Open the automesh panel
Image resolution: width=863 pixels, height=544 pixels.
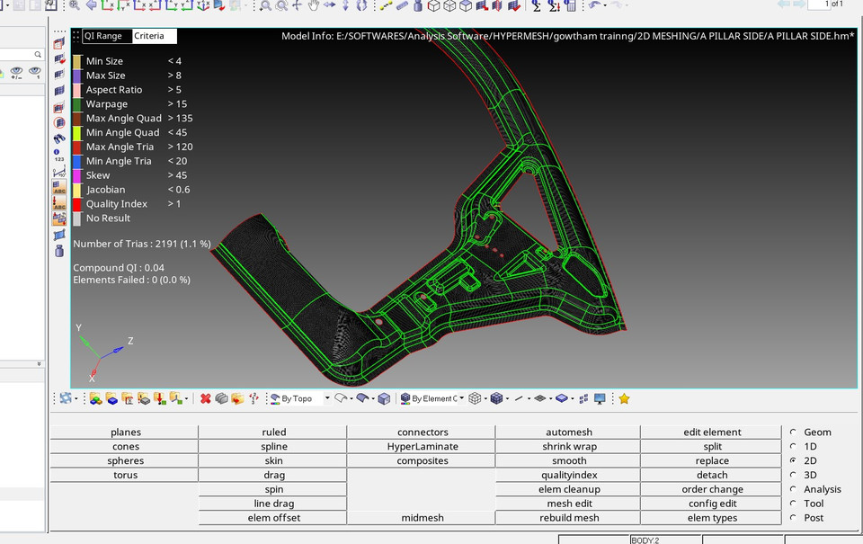coord(568,432)
